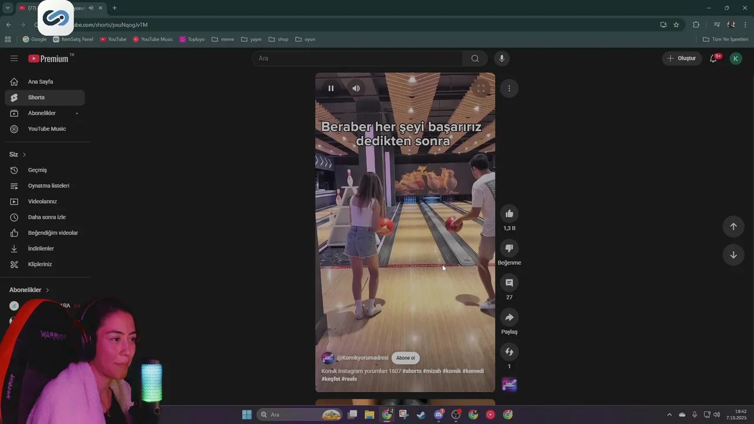This screenshot has height=424, width=754.
Task: Like the Short with thumbs up
Action: click(510, 214)
